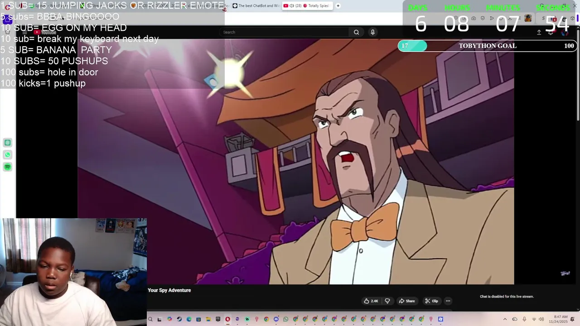Click the YouTube search magnifier button
Viewport: 580px width, 326px height.
coord(356,32)
